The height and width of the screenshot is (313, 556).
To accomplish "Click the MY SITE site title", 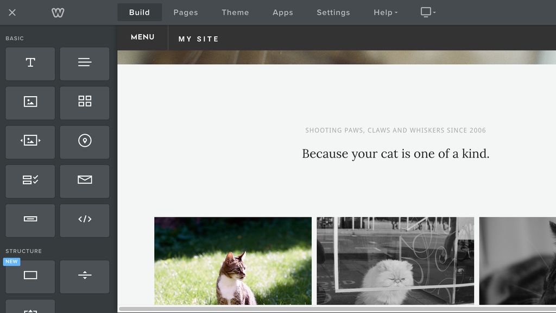I will pos(199,39).
